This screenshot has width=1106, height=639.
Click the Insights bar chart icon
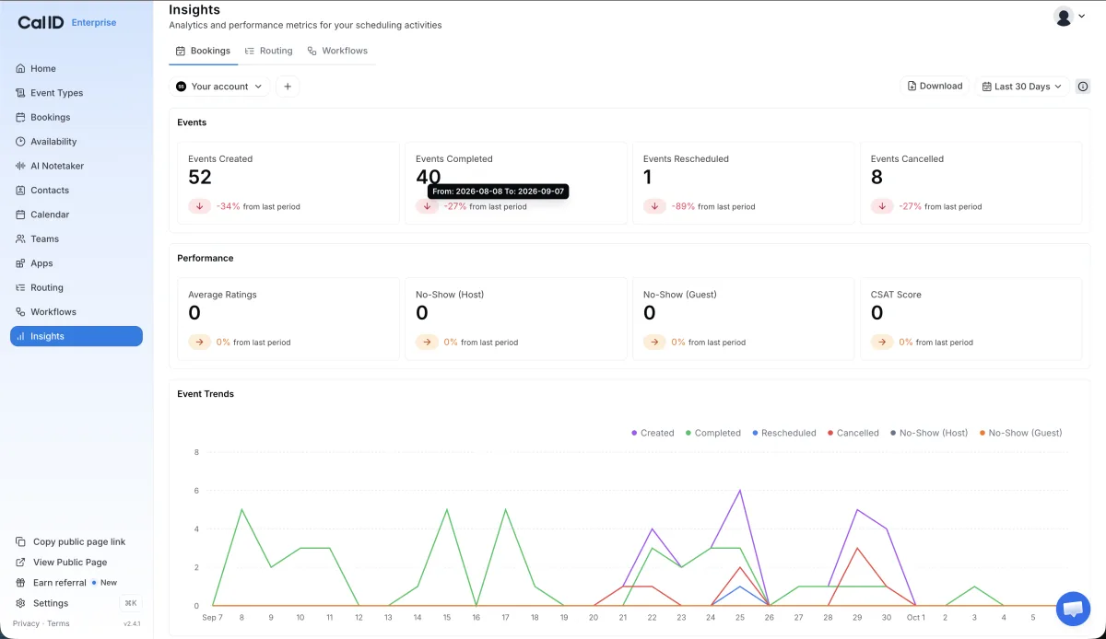point(20,336)
